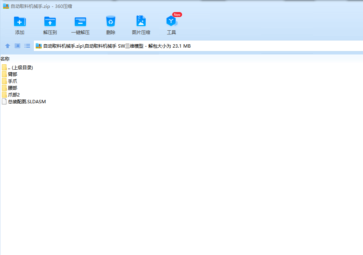Select the .. (上级目录) parent folder row
363x255 pixels.
17,67
